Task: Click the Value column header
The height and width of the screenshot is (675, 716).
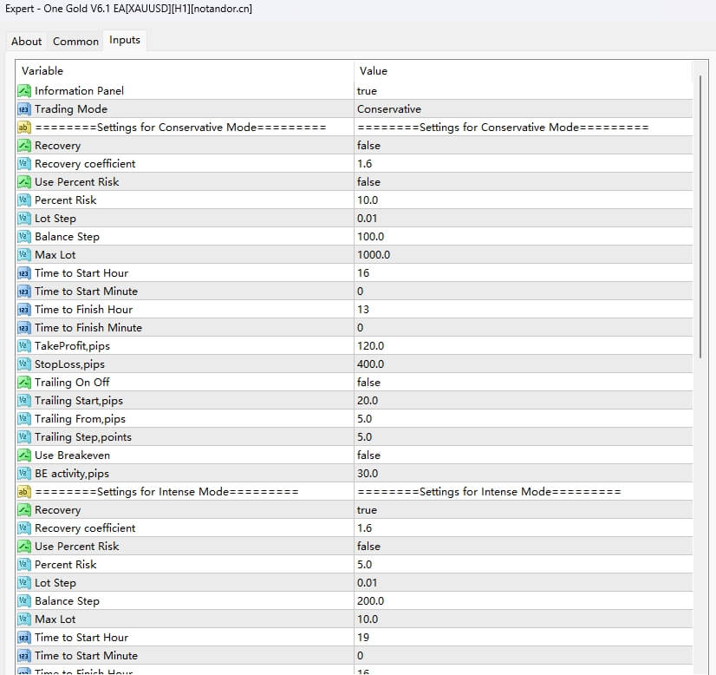Action: pyautogui.click(x=373, y=70)
